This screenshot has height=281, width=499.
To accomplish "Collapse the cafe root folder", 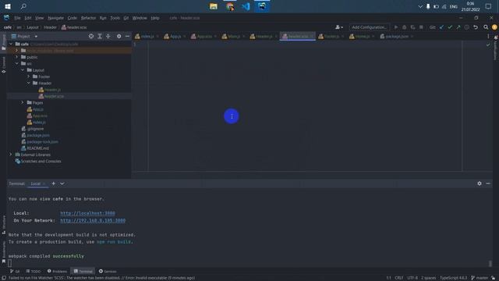I will pyautogui.click(x=11, y=44).
